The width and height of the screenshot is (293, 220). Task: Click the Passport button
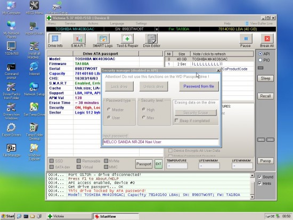tap(144, 164)
